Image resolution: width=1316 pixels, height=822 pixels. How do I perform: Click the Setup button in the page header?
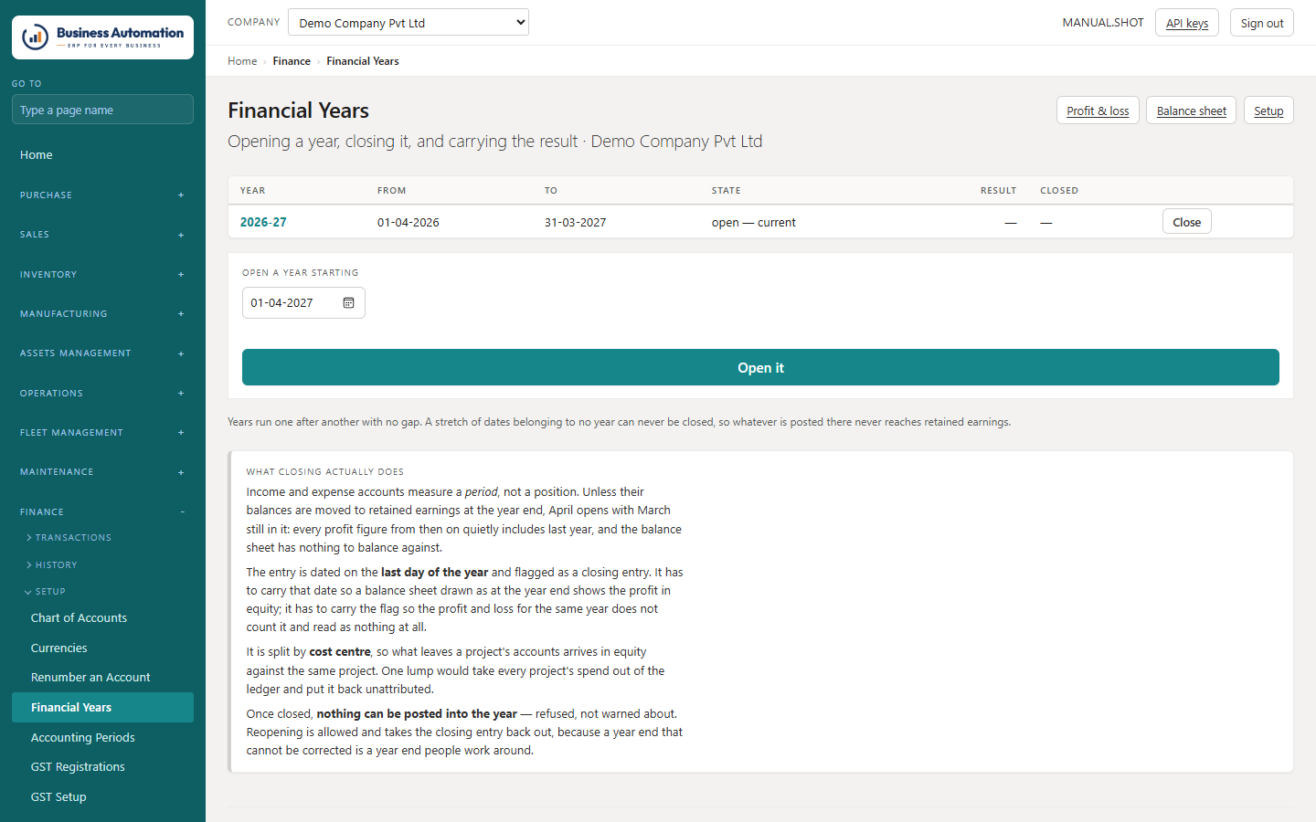(x=1268, y=111)
